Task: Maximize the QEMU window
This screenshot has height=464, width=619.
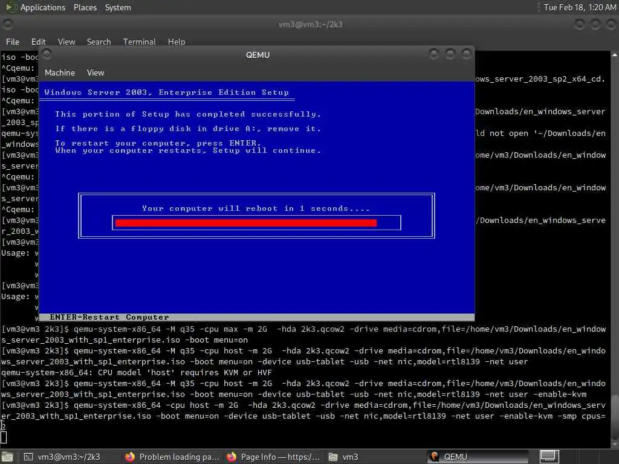Action: (x=450, y=54)
